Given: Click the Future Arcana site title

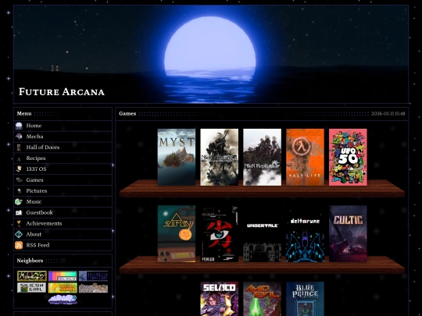Looking at the screenshot, I should click(x=62, y=92).
